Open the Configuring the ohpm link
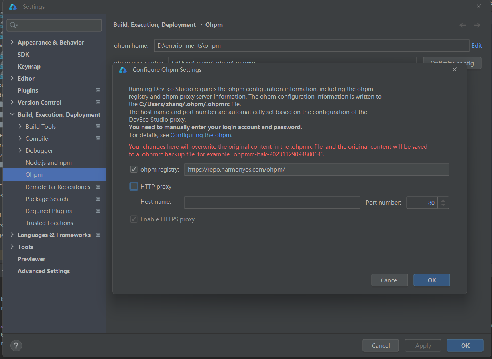The height and width of the screenshot is (359, 492). pos(201,135)
